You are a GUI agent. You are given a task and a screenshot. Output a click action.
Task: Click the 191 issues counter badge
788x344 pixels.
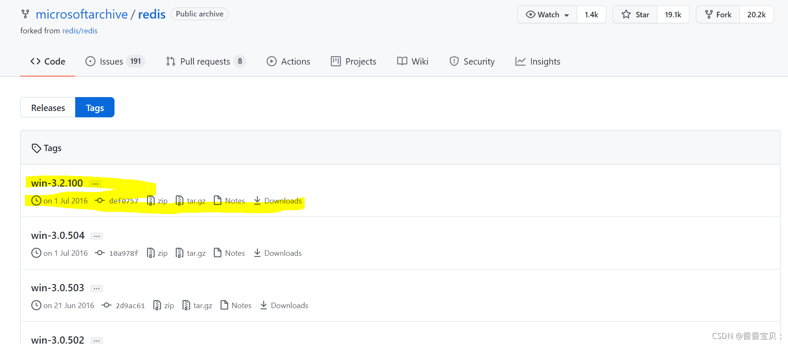coord(136,61)
